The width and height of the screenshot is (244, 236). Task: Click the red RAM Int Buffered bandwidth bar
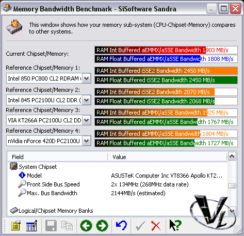point(166,50)
